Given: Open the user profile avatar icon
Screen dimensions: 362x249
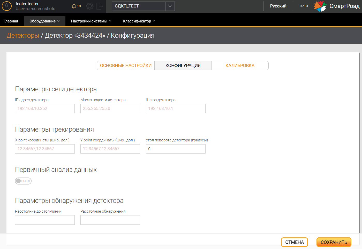Looking at the screenshot, I should pyautogui.click(x=7, y=6).
